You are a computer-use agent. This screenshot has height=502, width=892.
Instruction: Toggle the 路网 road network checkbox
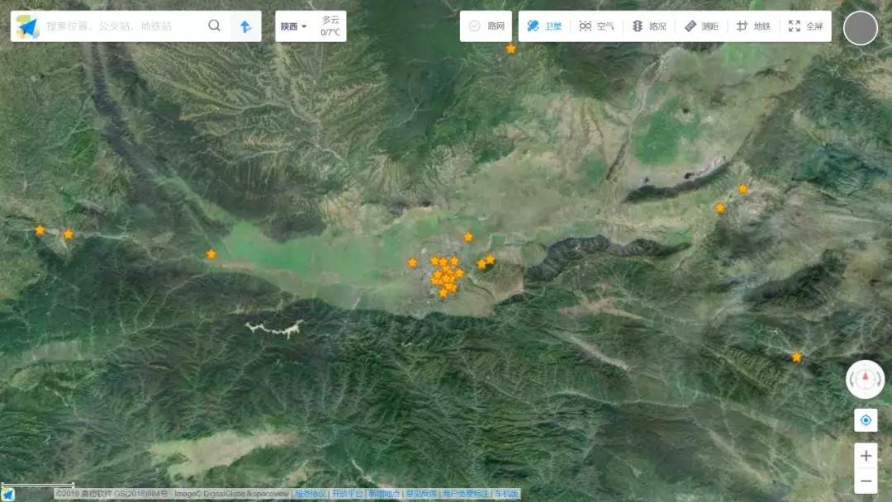click(x=486, y=26)
